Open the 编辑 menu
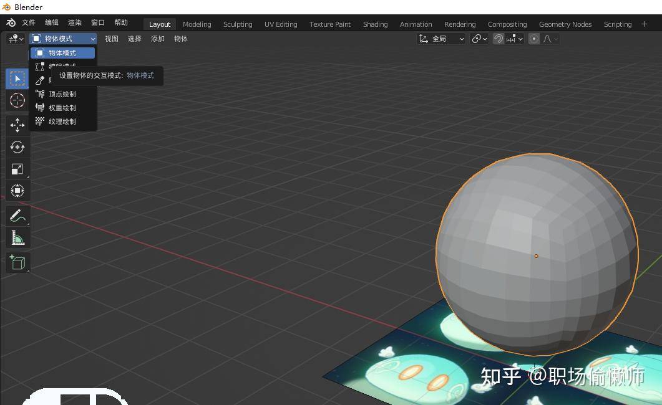This screenshot has height=405, width=662. click(x=52, y=23)
